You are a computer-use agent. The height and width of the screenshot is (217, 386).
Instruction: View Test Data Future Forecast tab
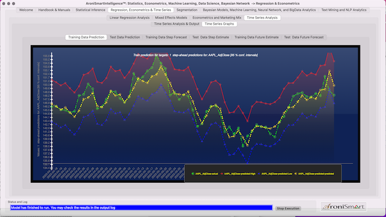pos(304,37)
